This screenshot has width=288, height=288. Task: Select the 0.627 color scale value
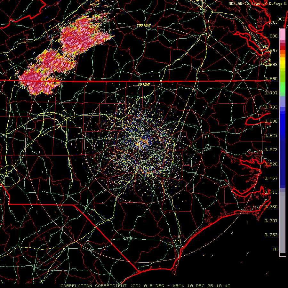click(x=271, y=136)
